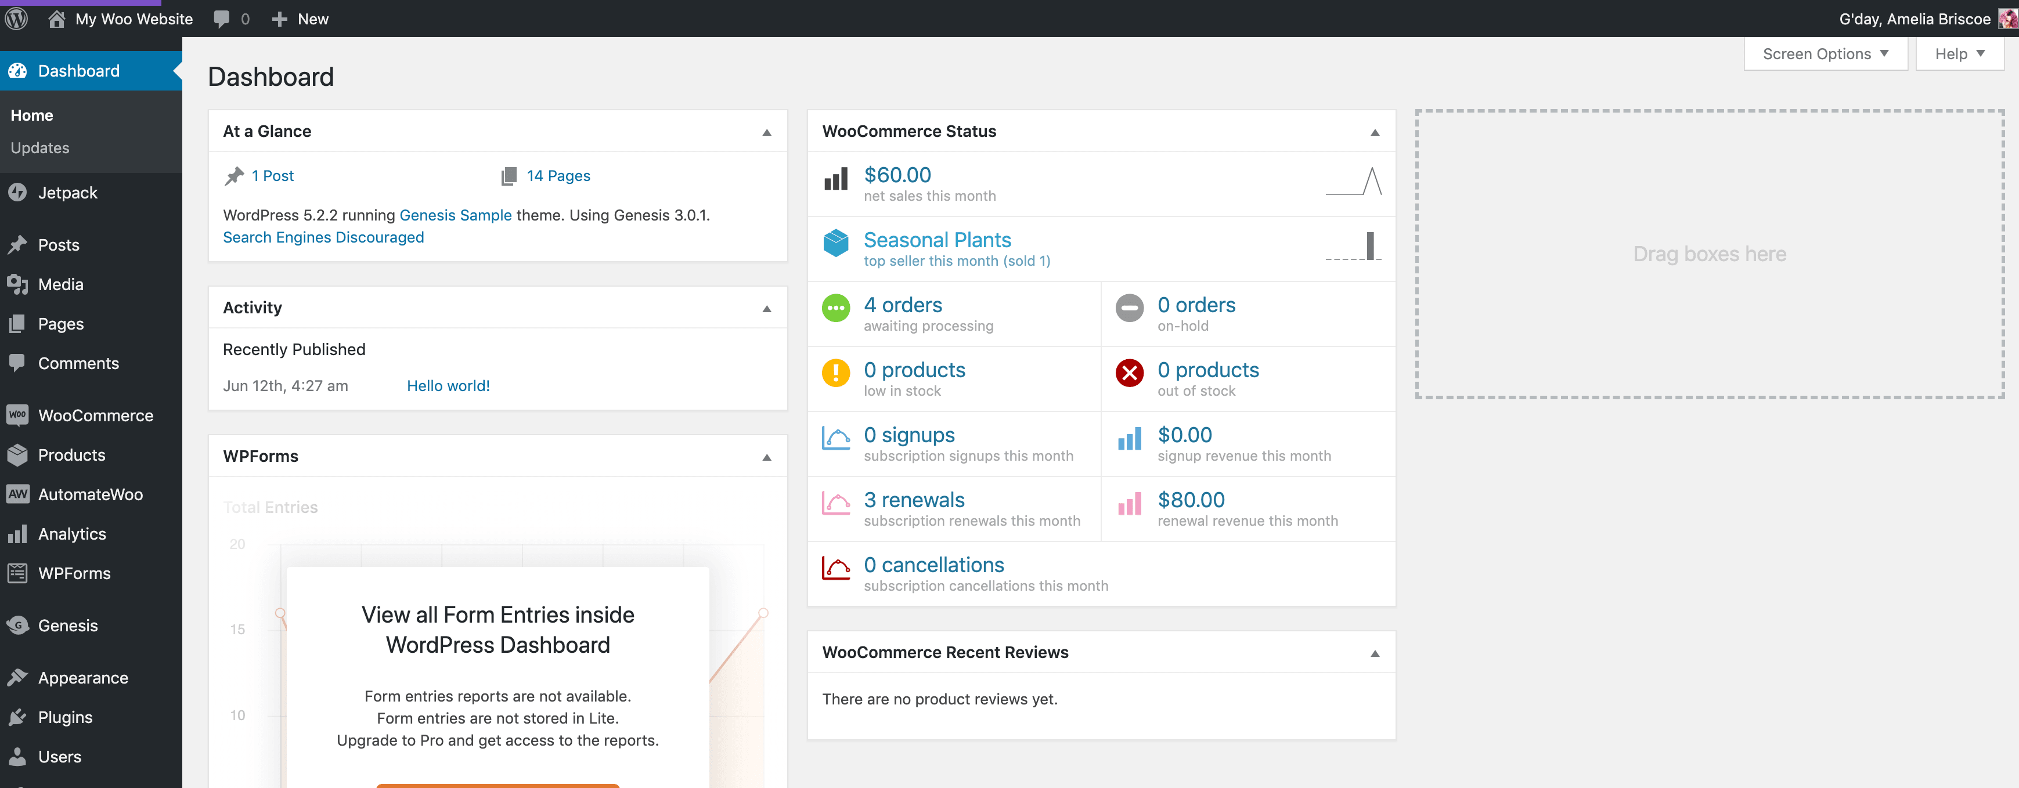
Task: Open the Analytics panel icon
Action: point(18,533)
